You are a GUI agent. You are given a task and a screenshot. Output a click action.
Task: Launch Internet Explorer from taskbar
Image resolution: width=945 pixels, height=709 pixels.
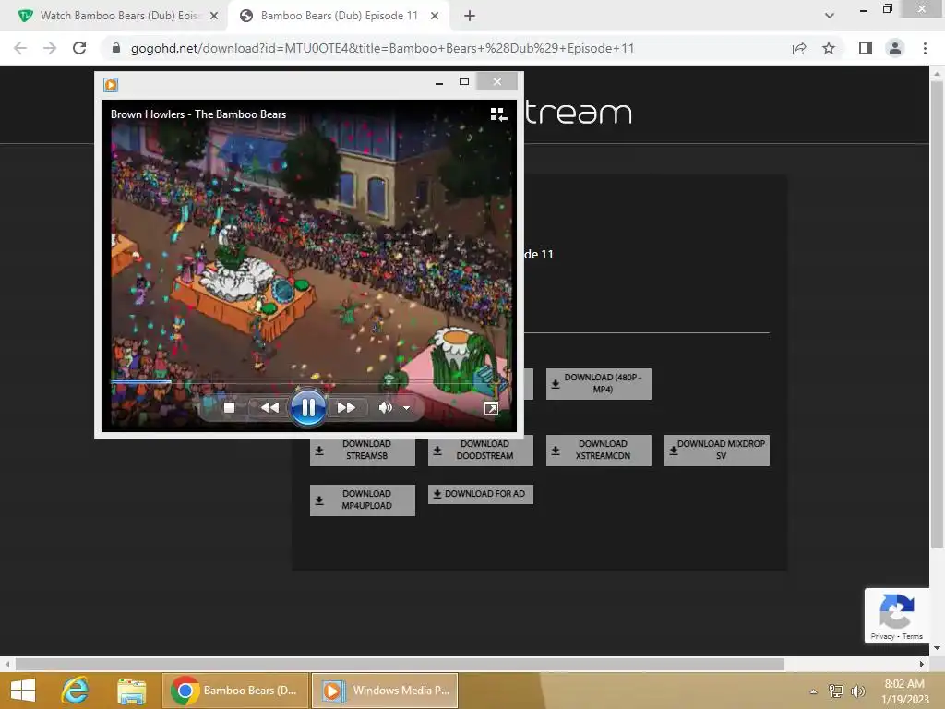tap(76, 691)
